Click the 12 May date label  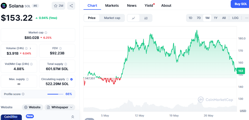click(139, 116)
